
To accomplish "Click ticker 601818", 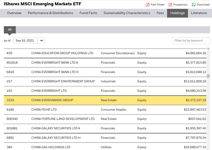I will pyautogui.click(x=12, y=63).
